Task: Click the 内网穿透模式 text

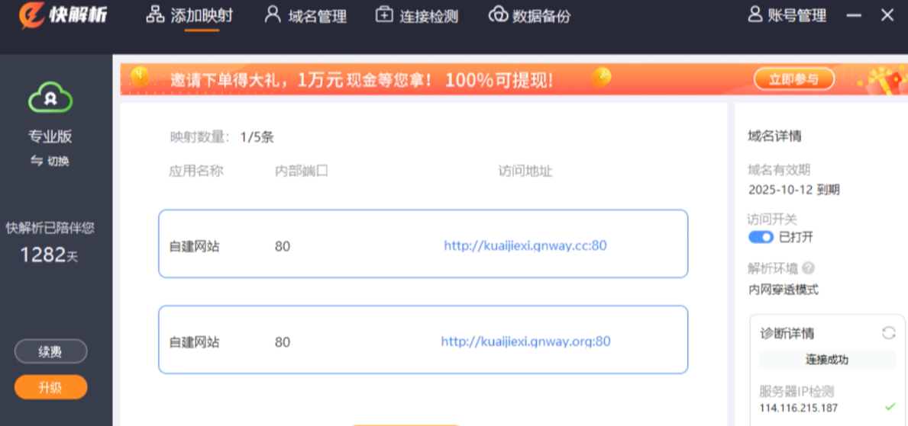Action: [x=784, y=290]
